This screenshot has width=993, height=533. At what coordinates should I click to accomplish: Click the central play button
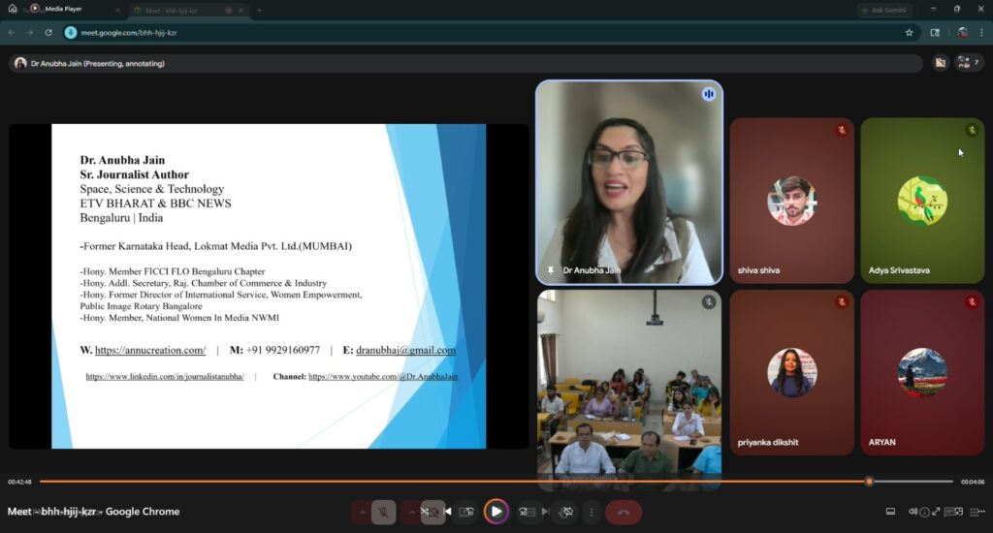(x=496, y=512)
